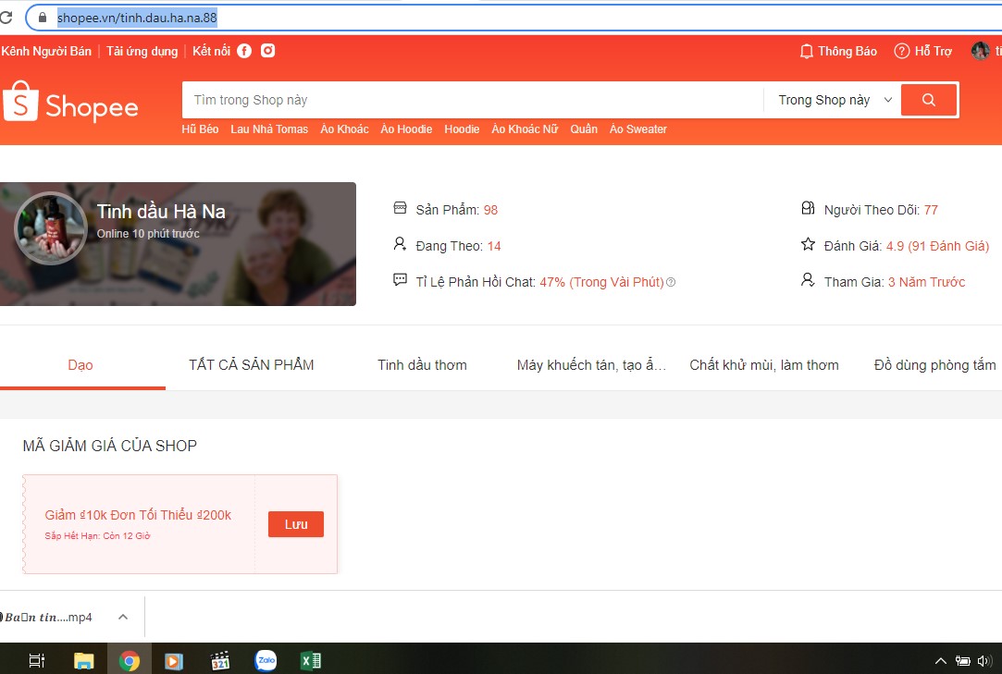Viewport: 1002px width, 674px height.
Task: Click the Shopee logo
Action: 70,102
